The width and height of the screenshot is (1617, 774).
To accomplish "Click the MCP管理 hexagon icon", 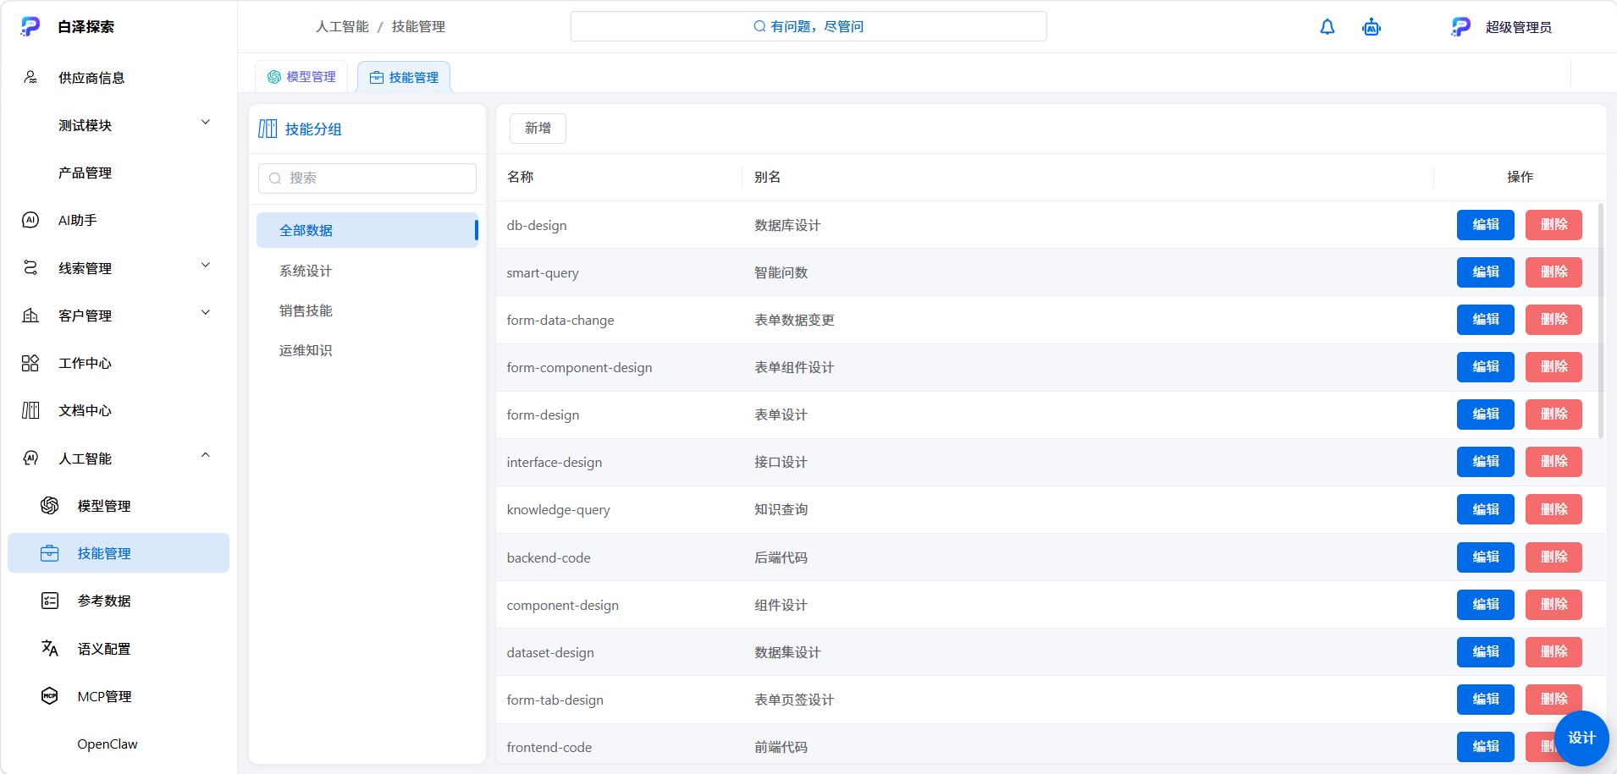I will 50,696.
